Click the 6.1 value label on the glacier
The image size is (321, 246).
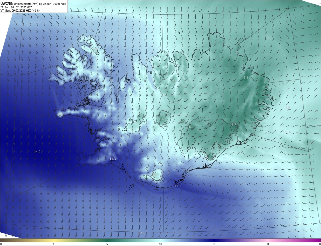pyautogui.click(x=191, y=127)
